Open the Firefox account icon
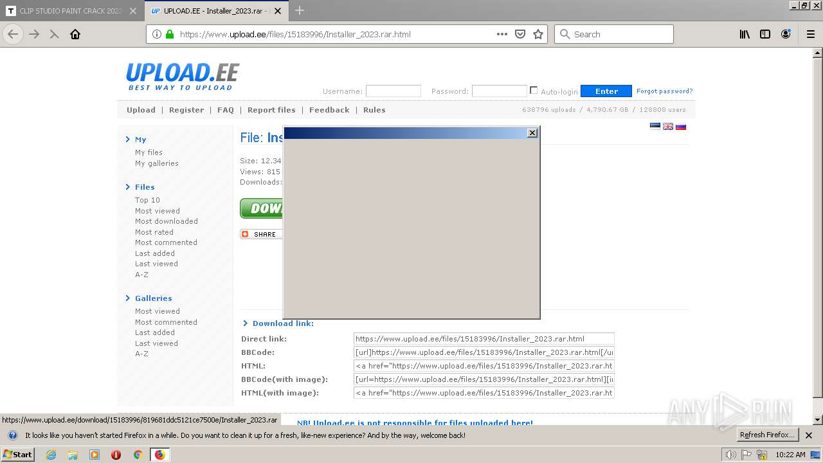Screen dimensions: 823x463 (x=786, y=34)
